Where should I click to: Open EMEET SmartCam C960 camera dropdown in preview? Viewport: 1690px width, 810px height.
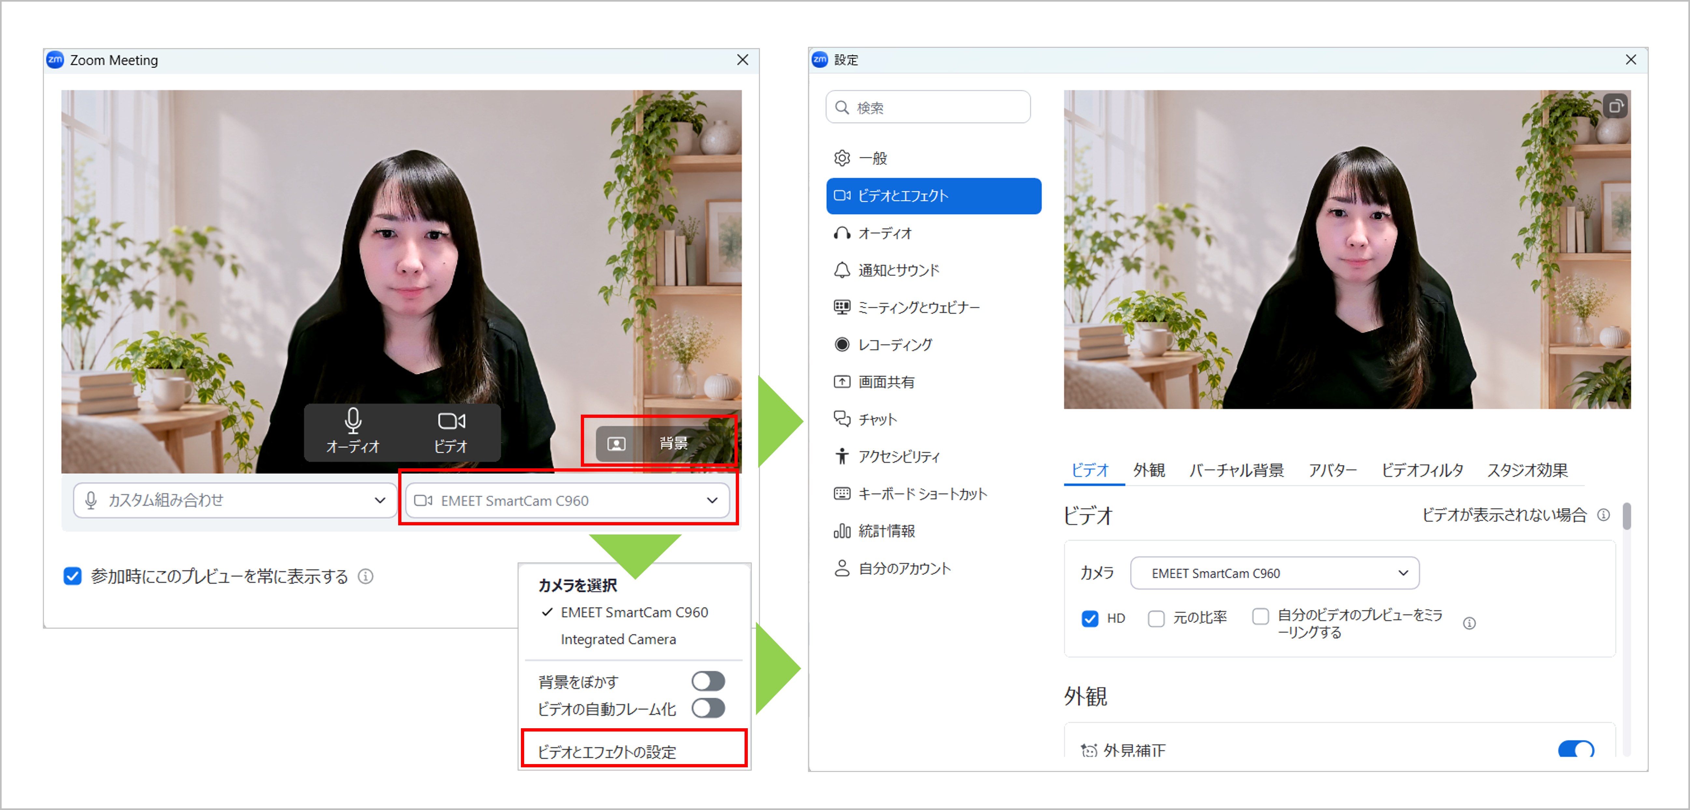click(567, 500)
